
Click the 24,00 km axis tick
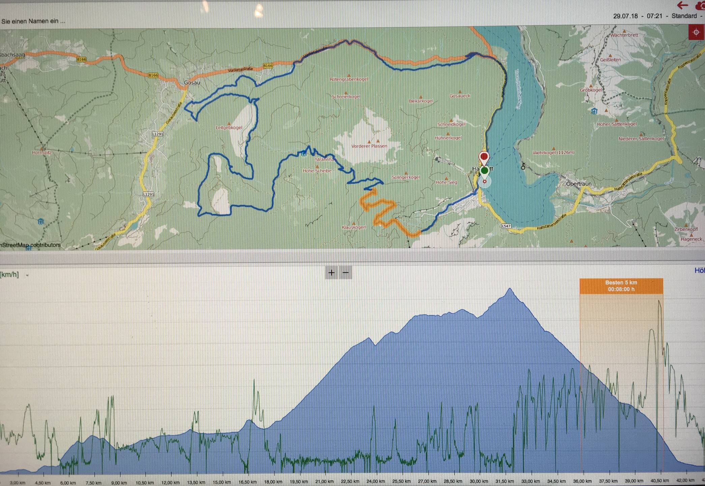pos(375,481)
